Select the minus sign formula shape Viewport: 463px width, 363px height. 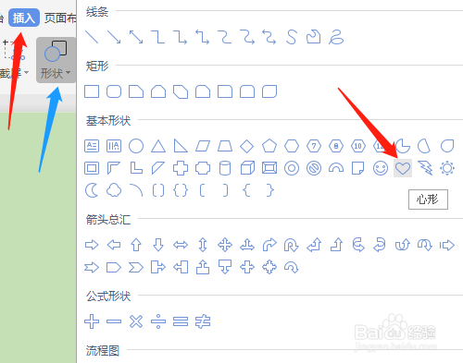pyautogui.click(x=114, y=321)
